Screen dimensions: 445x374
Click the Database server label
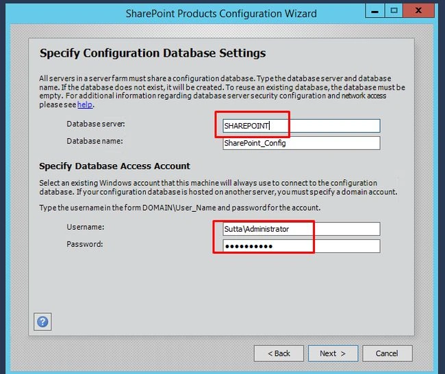tap(96, 124)
